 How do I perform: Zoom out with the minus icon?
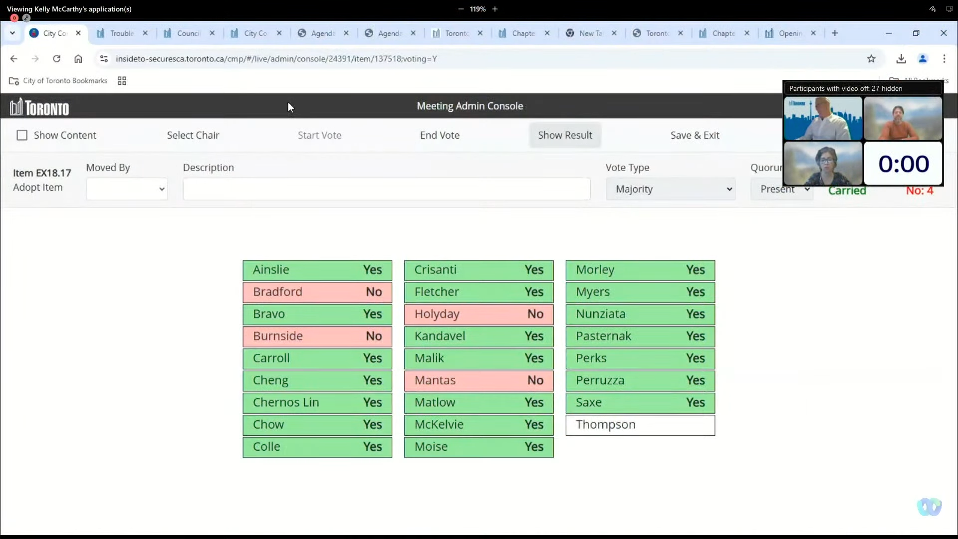point(461,9)
